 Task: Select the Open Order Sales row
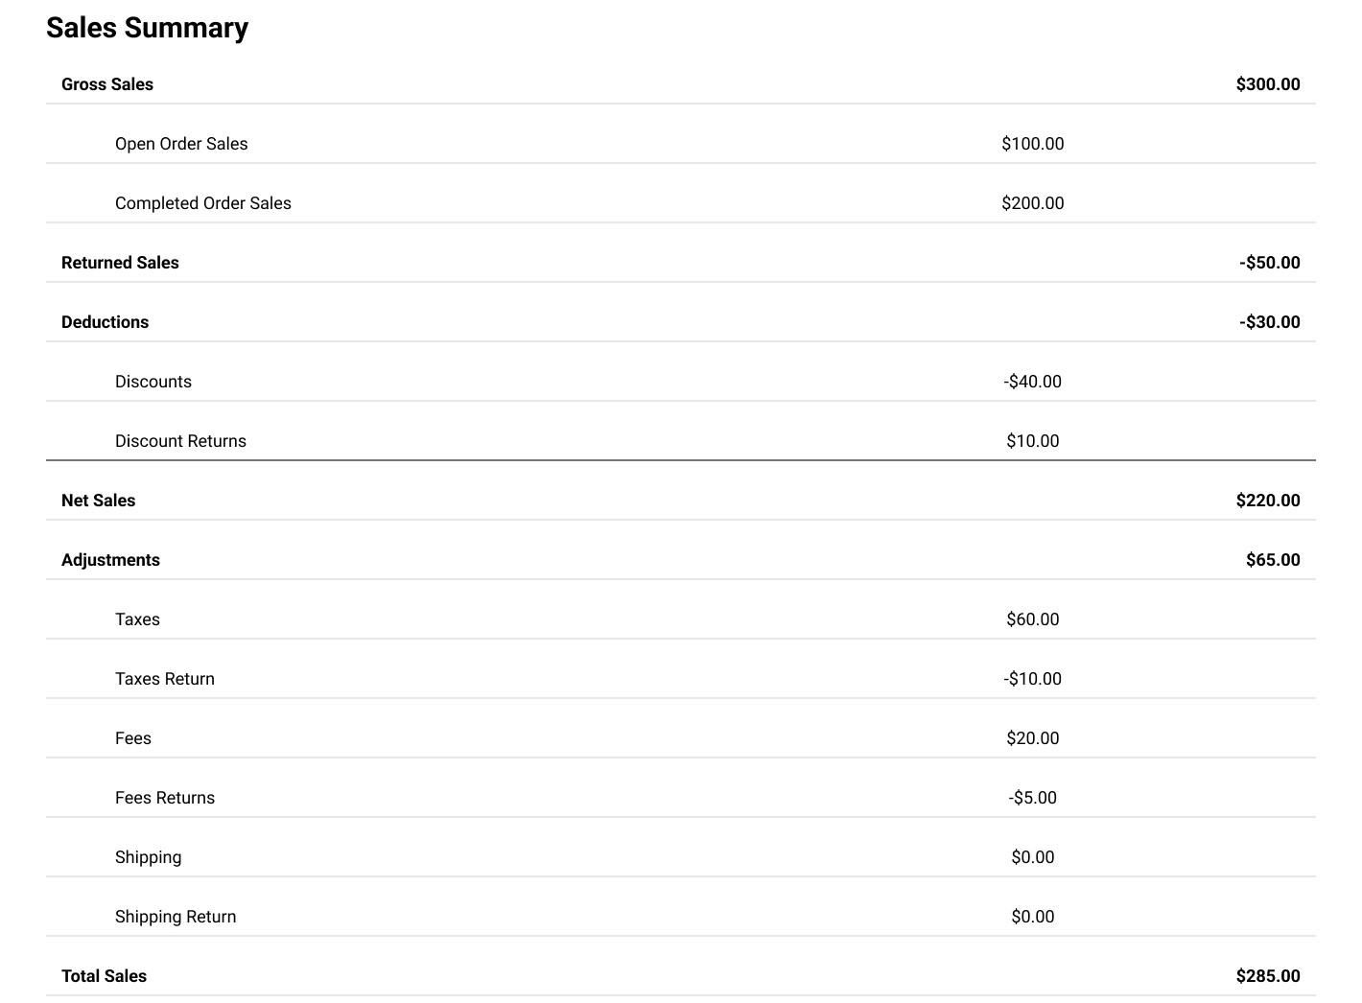click(681, 144)
